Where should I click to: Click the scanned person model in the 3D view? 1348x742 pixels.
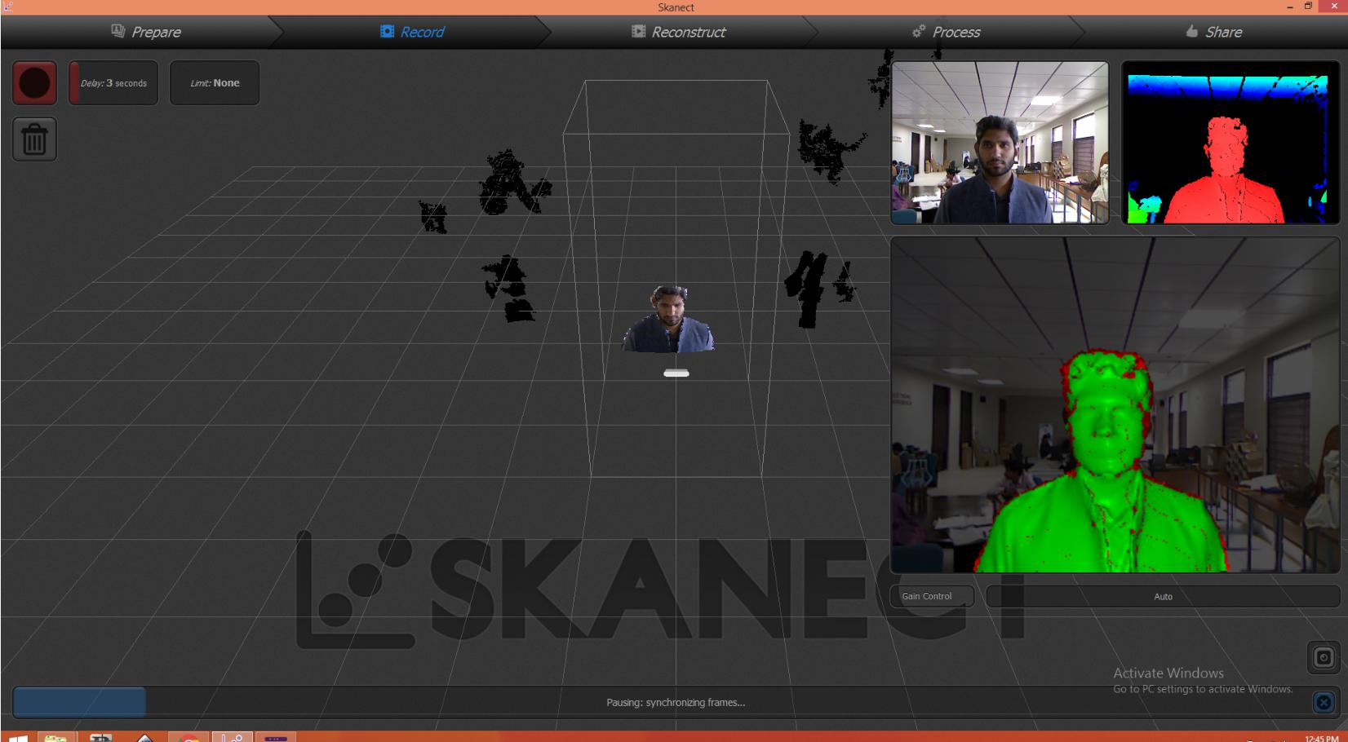(668, 319)
